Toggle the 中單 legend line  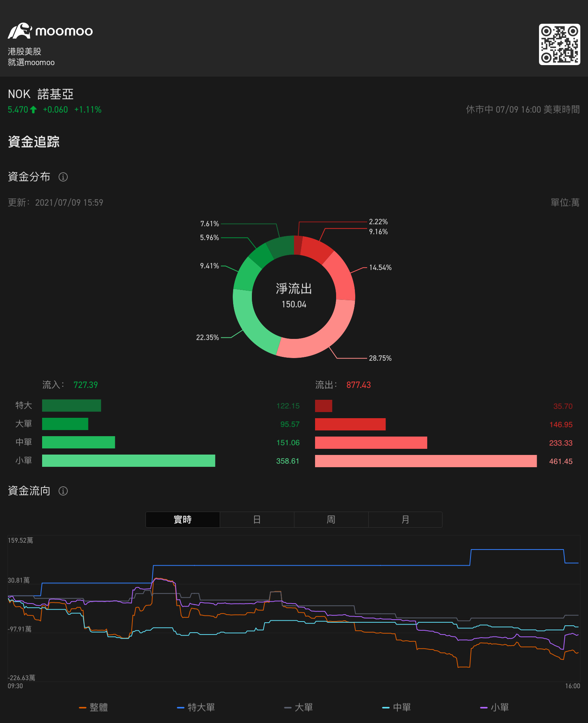pyautogui.click(x=397, y=707)
